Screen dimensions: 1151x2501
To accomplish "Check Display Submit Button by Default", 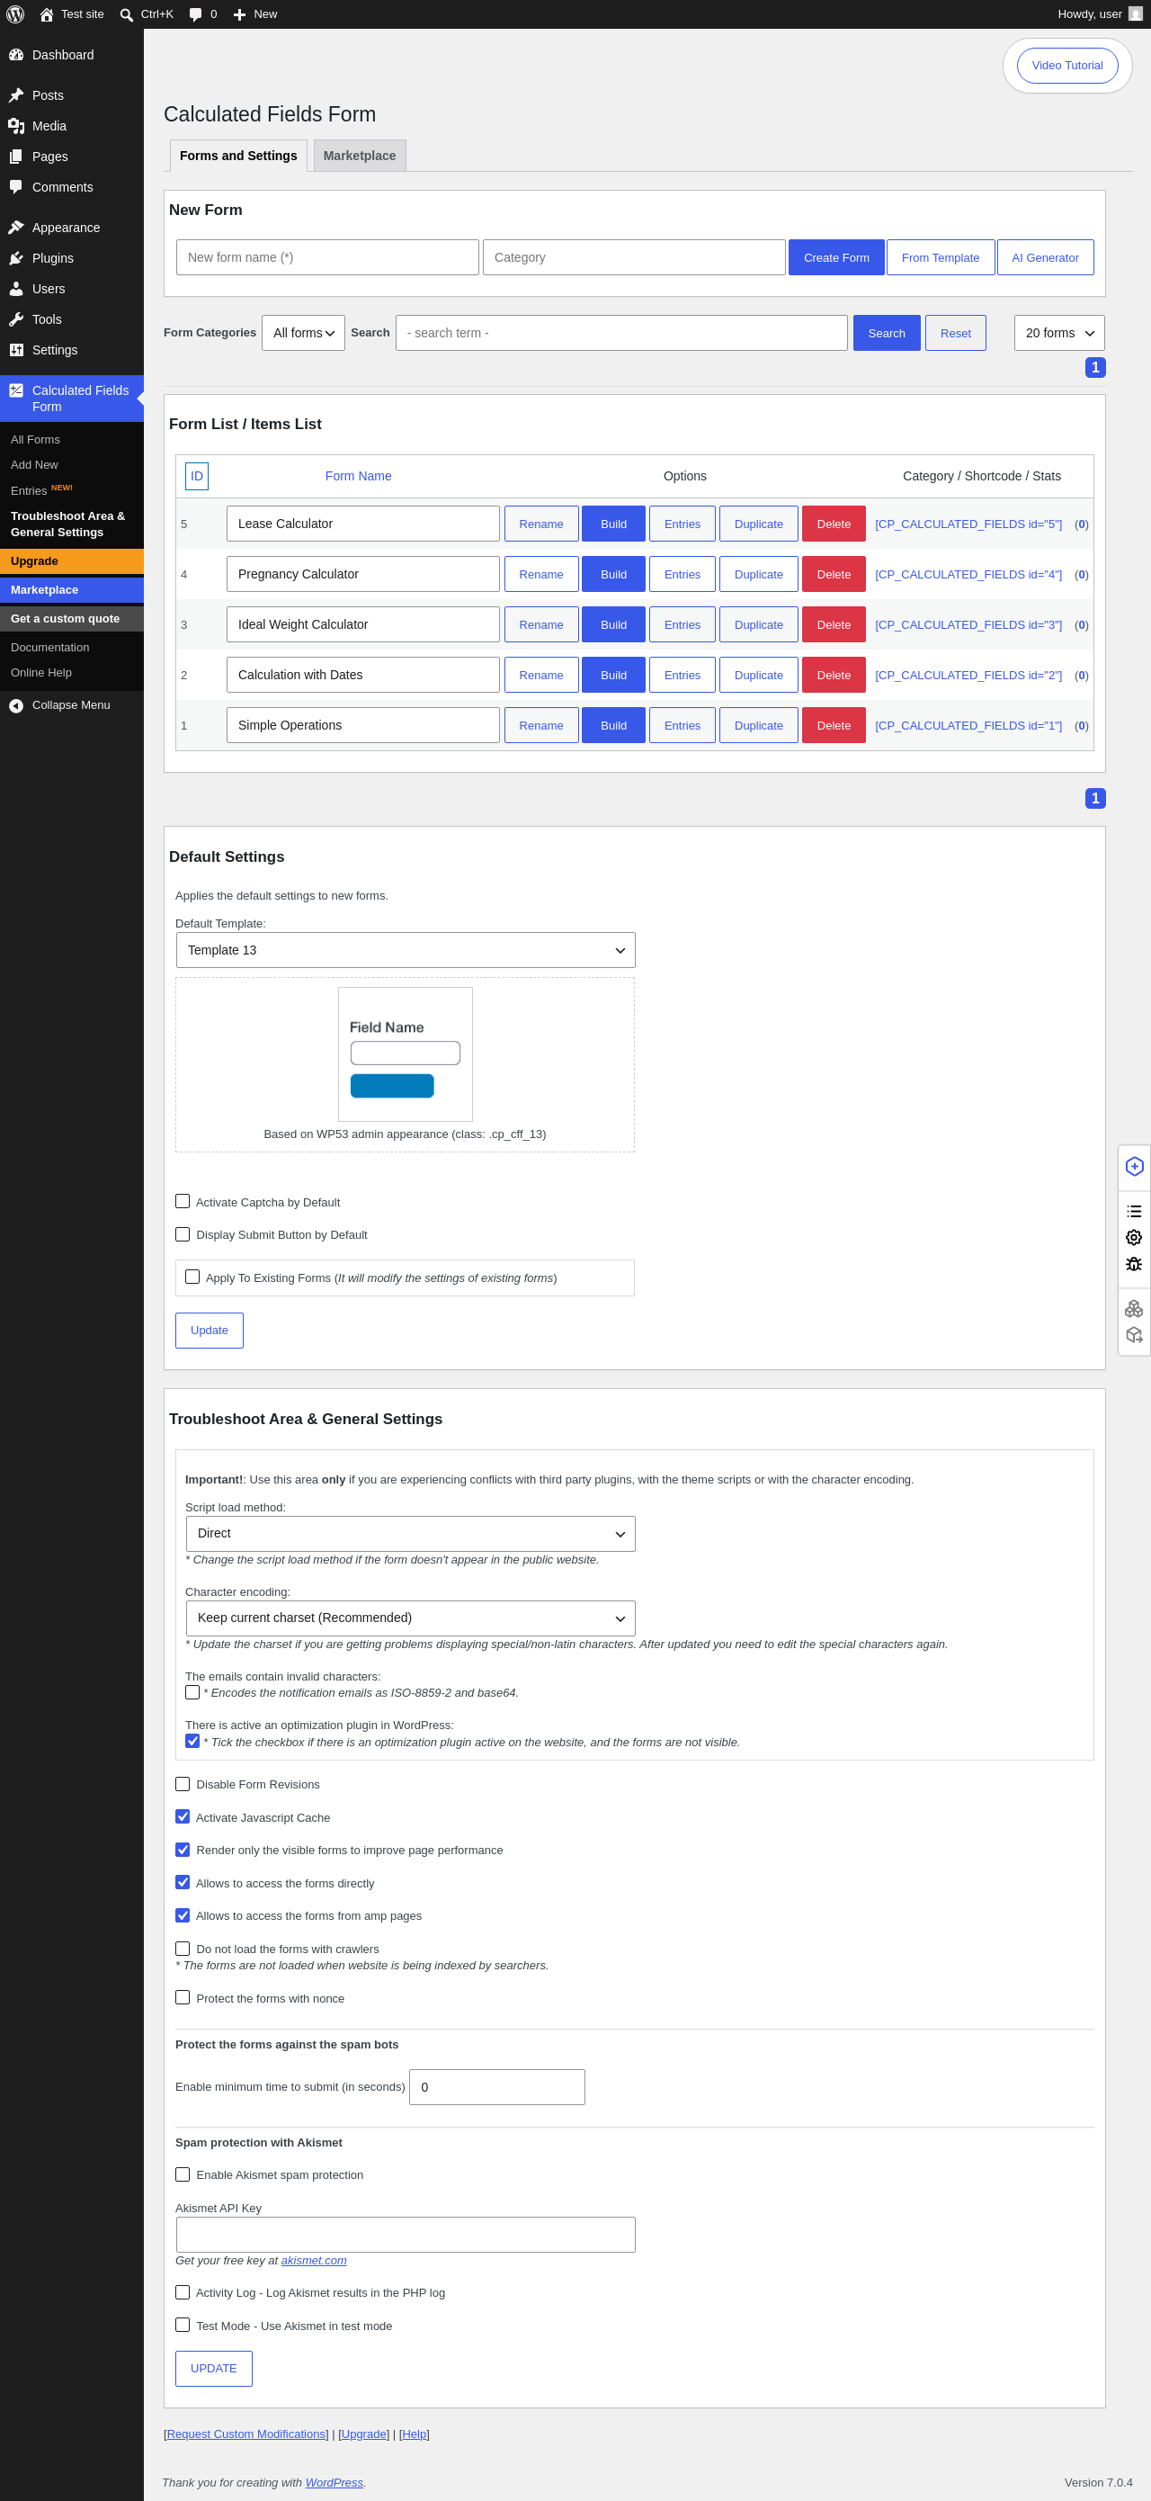I will 183,1234.
